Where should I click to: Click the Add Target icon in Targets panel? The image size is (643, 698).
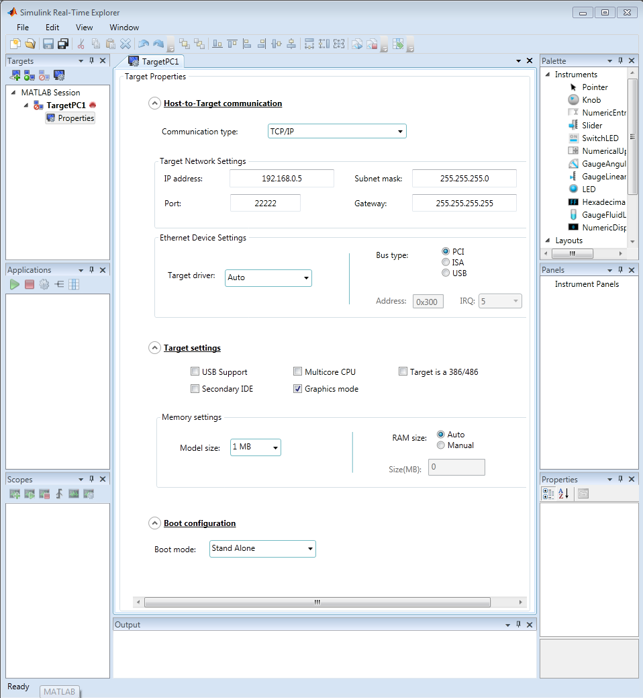tap(15, 75)
